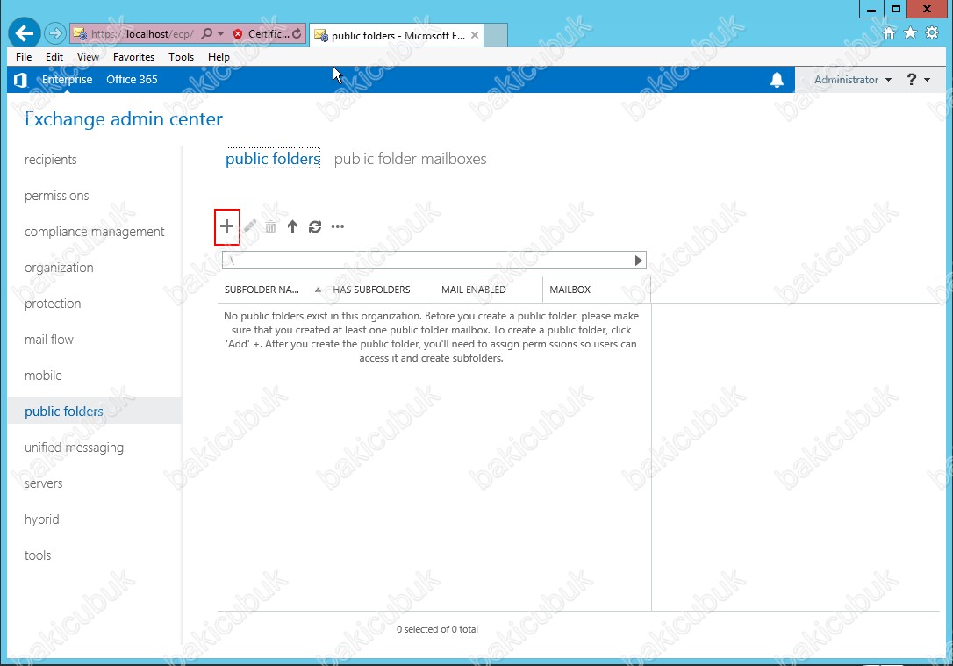The image size is (953, 666).
Task: Click the Exchange admin center heading
Action: click(124, 119)
